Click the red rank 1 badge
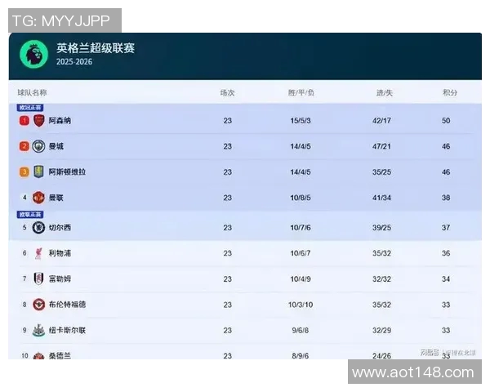Screen dimensions: 490x392 coord(24,121)
